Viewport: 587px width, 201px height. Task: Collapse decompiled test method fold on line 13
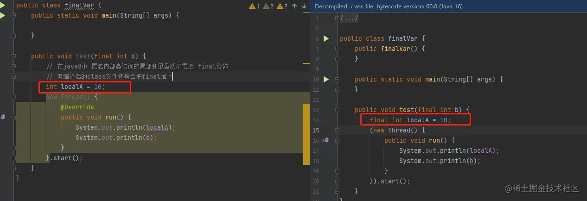tap(337, 110)
